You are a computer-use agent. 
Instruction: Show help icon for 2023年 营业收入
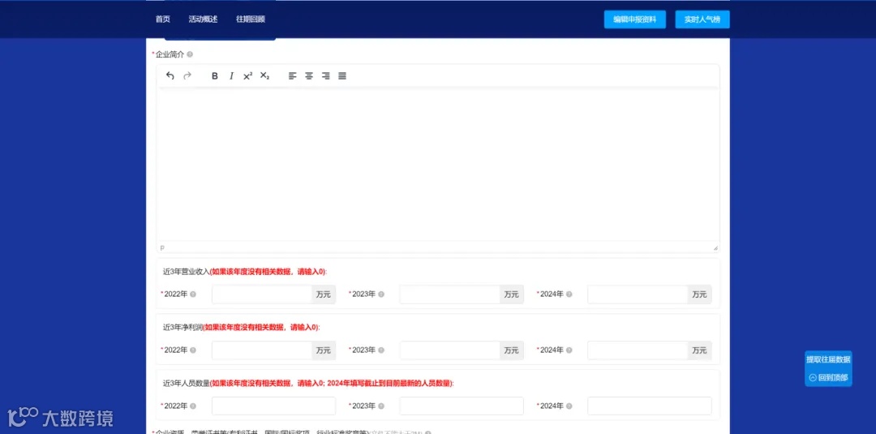click(x=381, y=294)
